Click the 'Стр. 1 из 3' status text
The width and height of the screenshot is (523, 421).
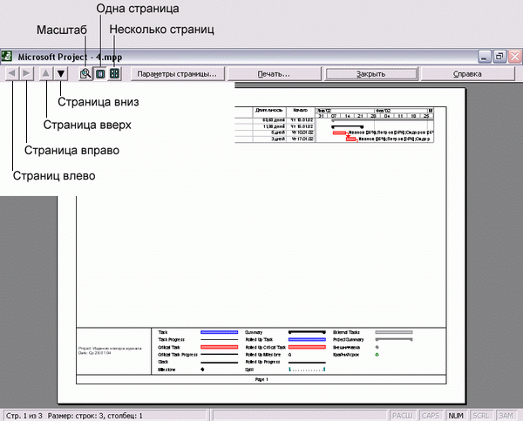click(x=24, y=416)
